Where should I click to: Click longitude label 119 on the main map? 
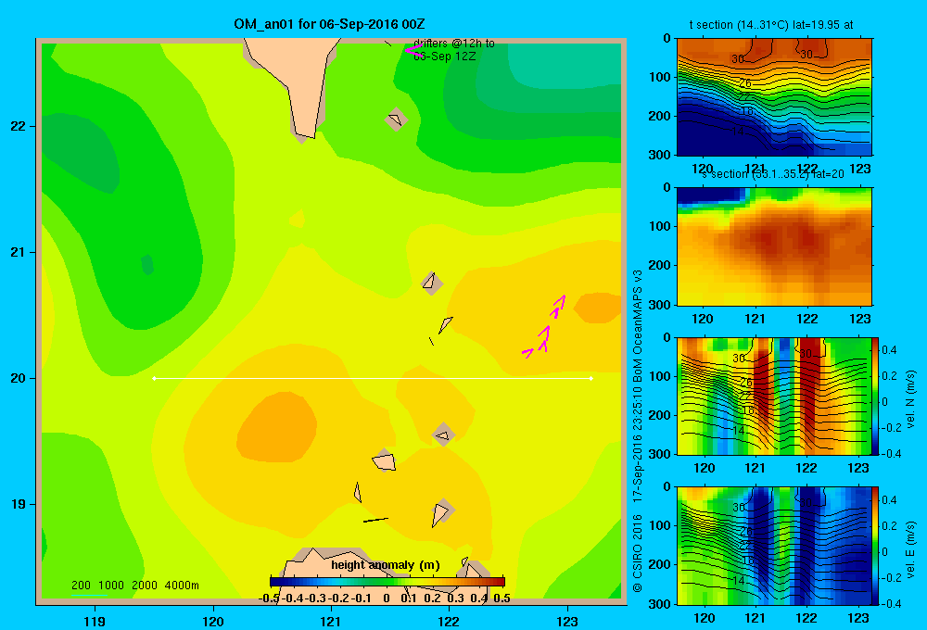[95, 621]
